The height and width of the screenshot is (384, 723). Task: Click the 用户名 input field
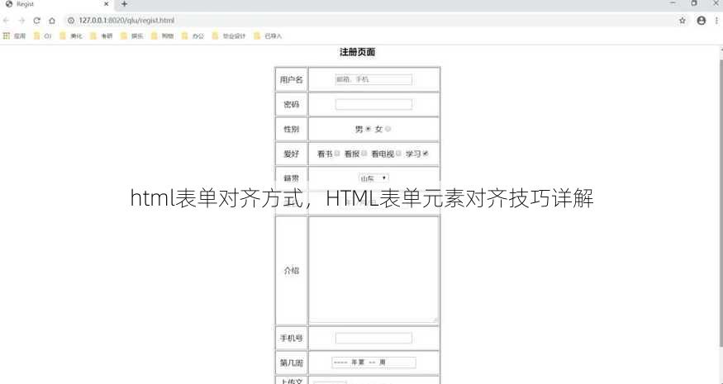[373, 80]
